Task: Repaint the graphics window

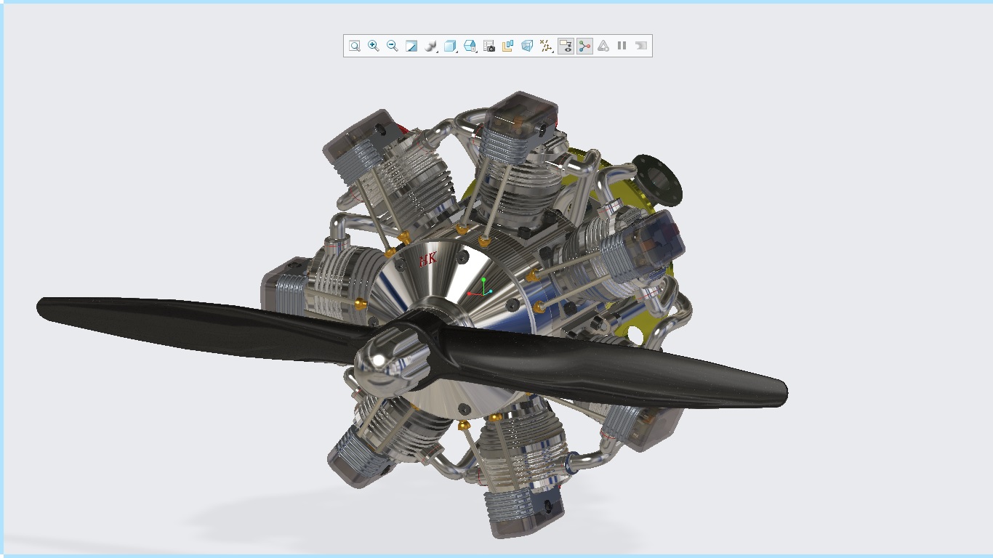Action: tap(411, 46)
